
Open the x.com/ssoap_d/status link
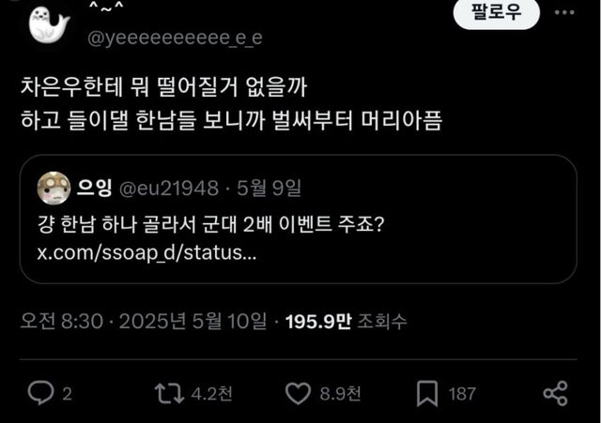click(146, 253)
